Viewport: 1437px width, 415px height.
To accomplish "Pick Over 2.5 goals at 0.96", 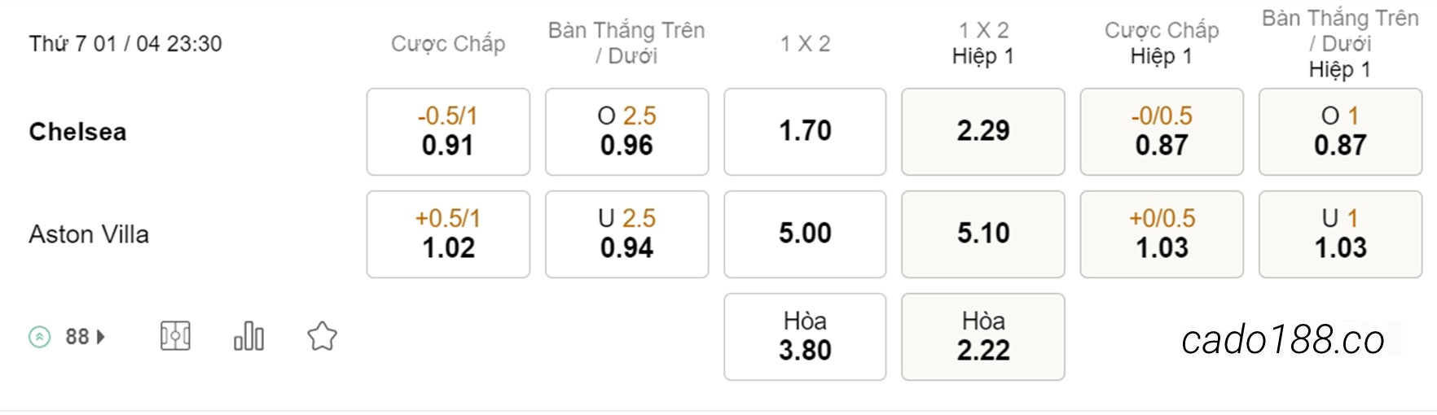I will tap(626, 132).
